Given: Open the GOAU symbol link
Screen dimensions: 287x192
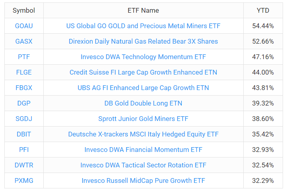Looking at the screenshot, I should click(24, 26).
